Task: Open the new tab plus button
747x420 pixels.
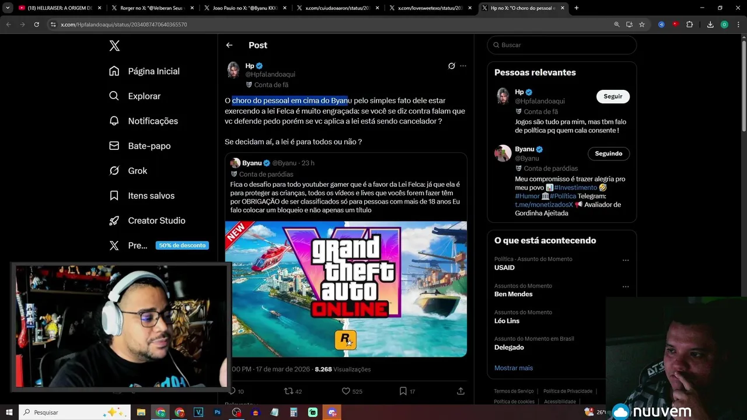Action: point(577,8)
